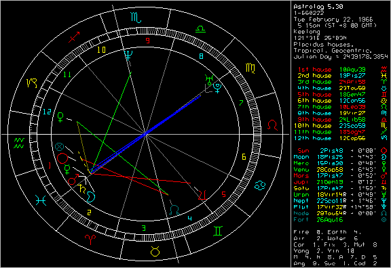This screenshot has width=391, height=268.
Task: Click the green Uranus glyph inside the chart
Action: [x=209, y=79]
